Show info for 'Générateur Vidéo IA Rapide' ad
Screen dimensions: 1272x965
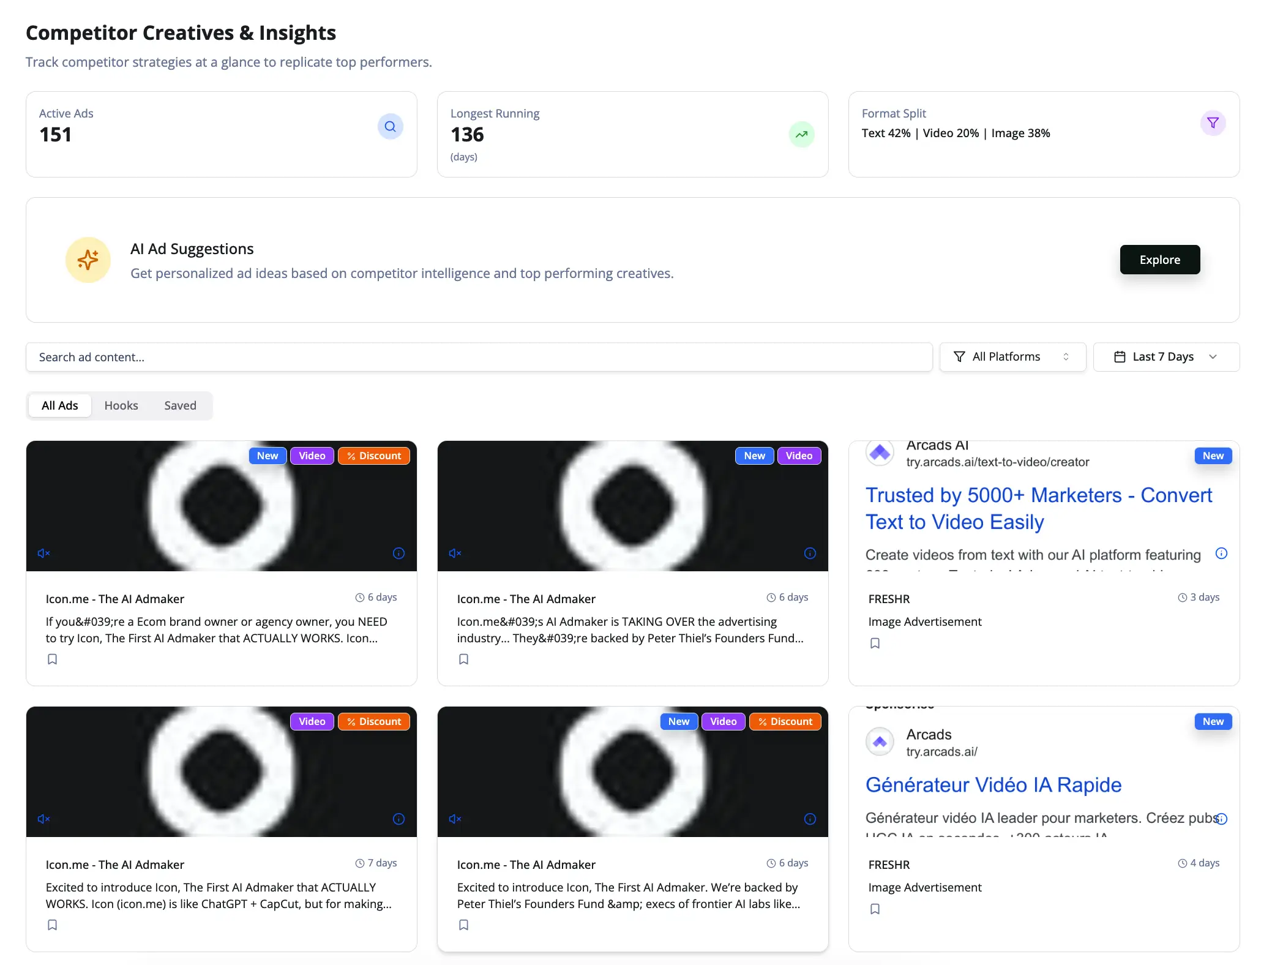pyautogui.click(x=1221, y=819)
